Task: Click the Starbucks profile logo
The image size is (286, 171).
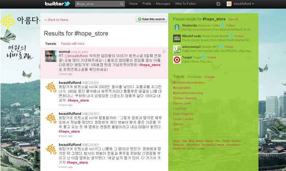Action: 177,28
